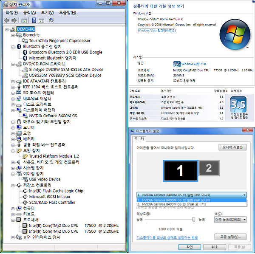Click the Forward arrow in Device Manager toolbar

(x=14, y=20)
